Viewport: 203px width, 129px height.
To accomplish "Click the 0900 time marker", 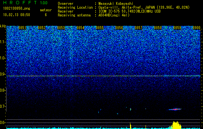I will click(x=197, y=28).
